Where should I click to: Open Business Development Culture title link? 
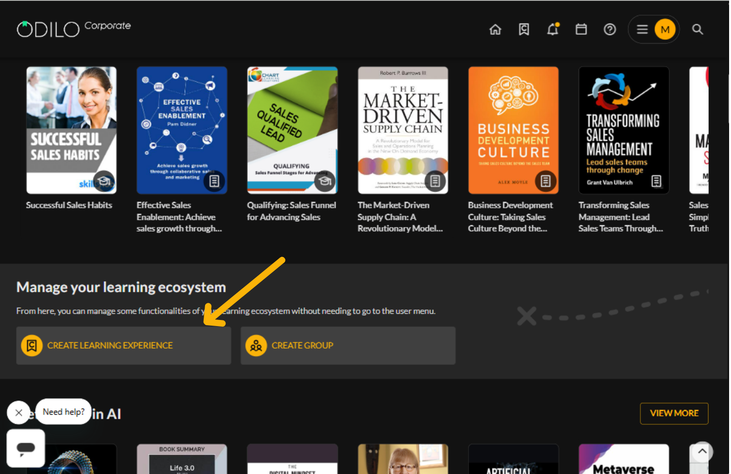[x=510, y=217]
